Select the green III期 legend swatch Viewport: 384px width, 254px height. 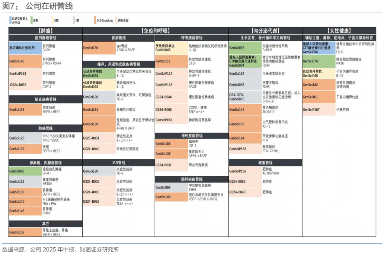32,20
